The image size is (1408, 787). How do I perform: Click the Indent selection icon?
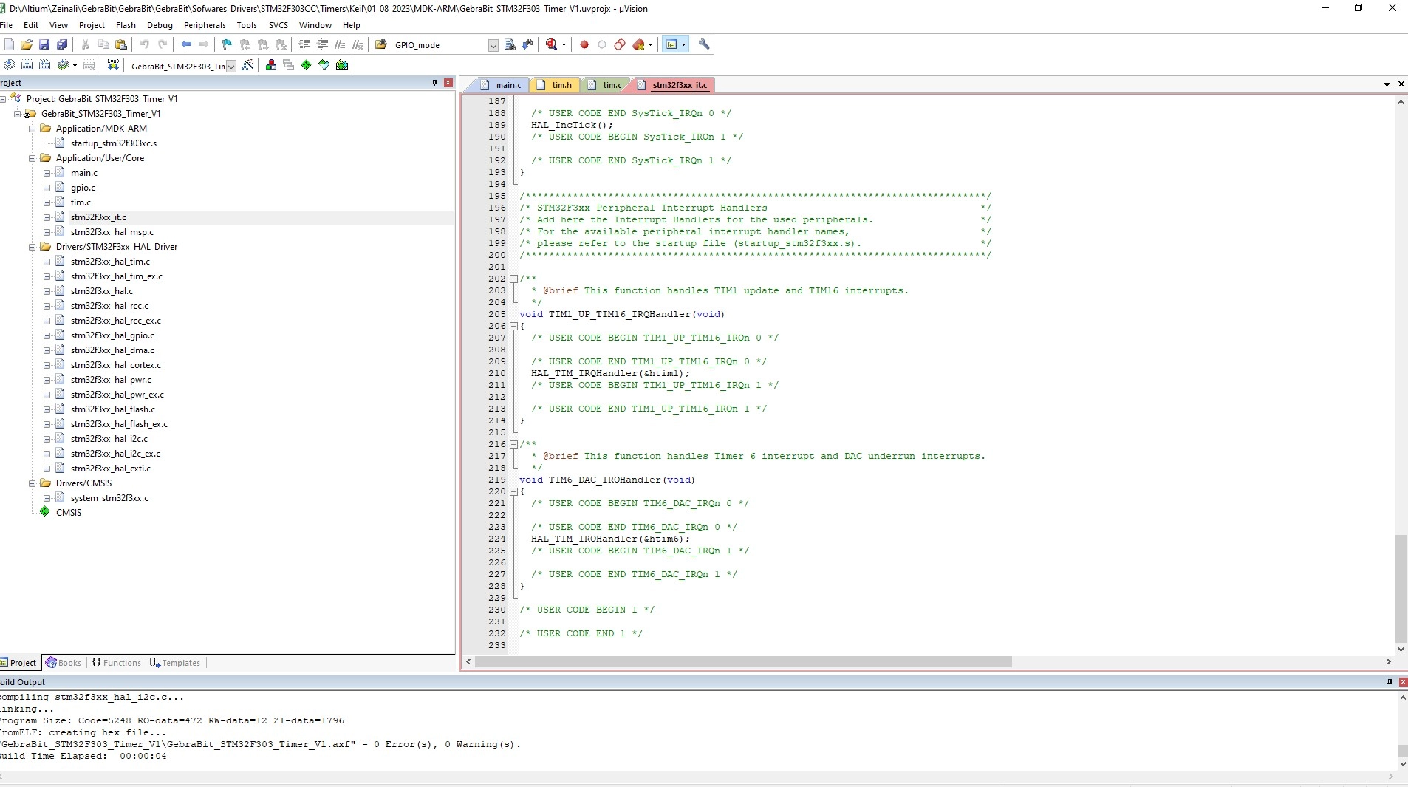coord(304,44)
